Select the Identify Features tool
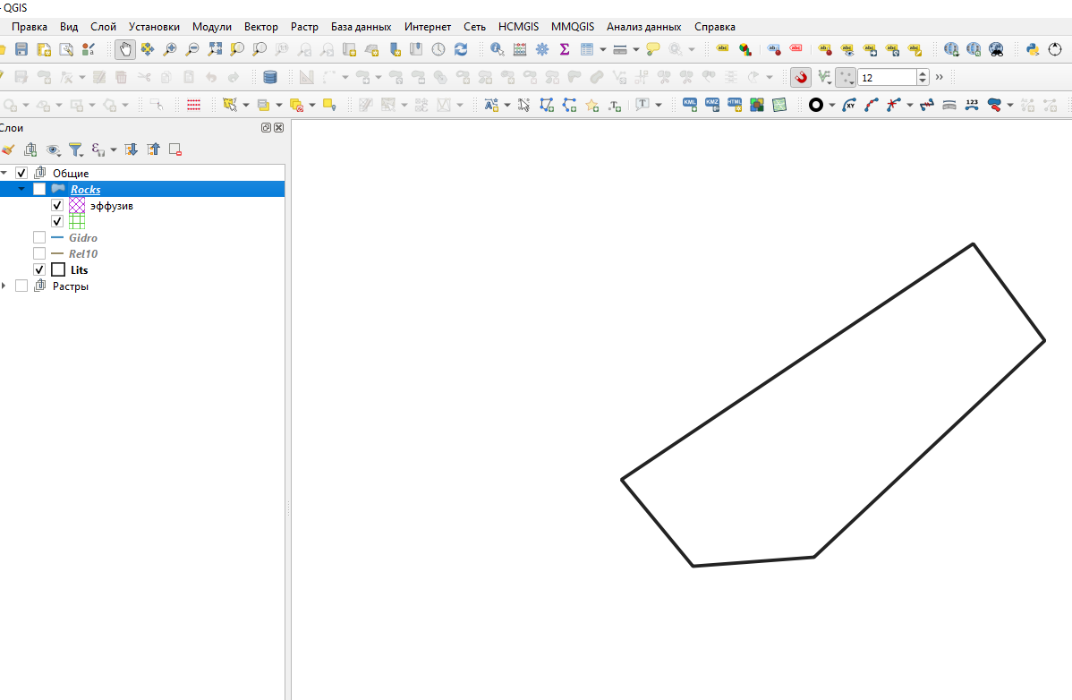 [x=497, y=49]
